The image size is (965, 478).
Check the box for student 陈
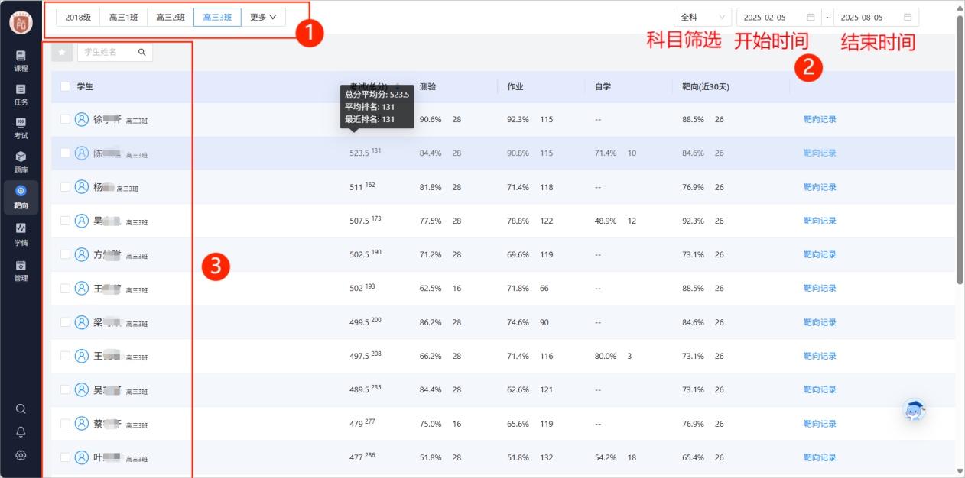click(x=65, y=153)
